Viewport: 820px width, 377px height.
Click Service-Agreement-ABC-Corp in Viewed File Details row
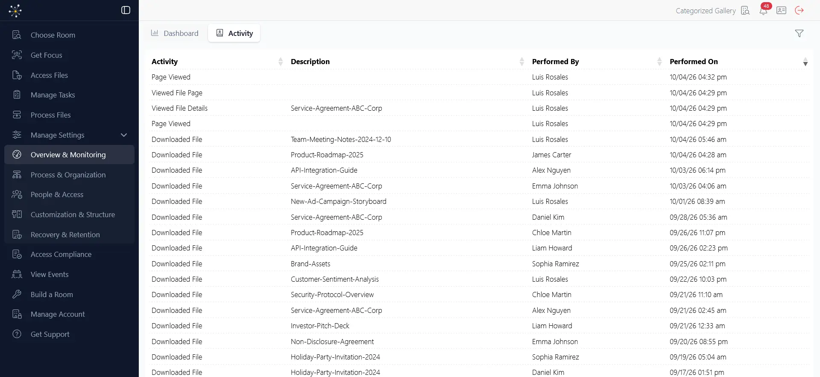[337, 108]
